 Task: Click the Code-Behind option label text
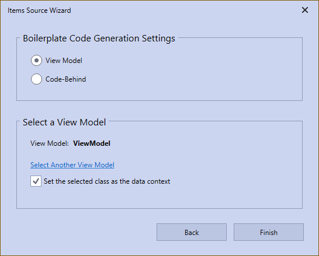65,79
